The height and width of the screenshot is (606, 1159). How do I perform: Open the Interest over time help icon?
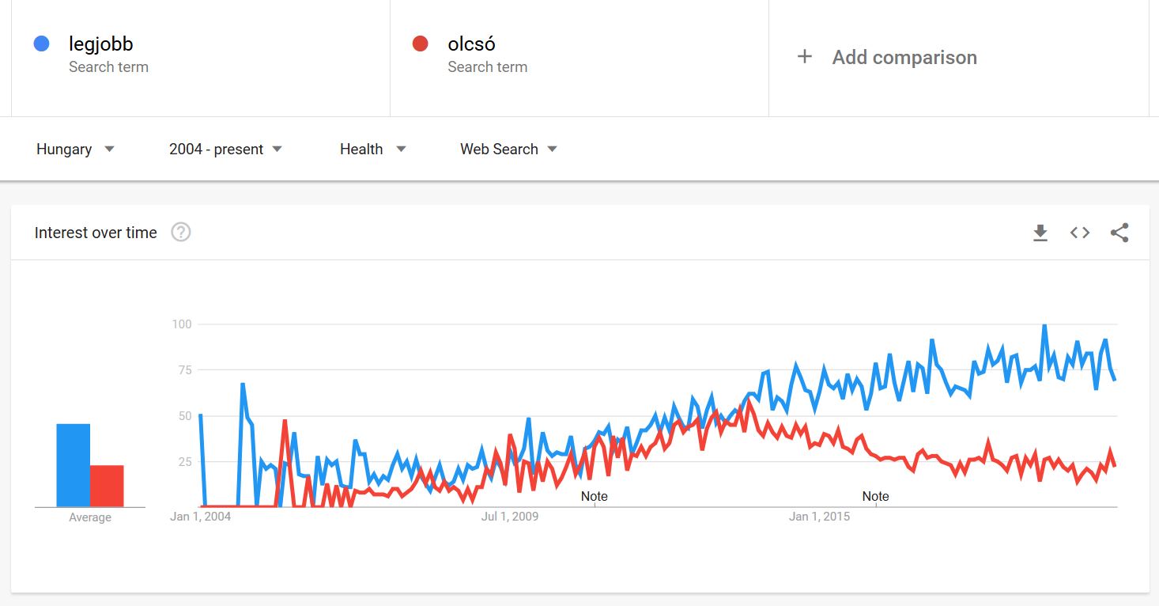pos(181,233)
